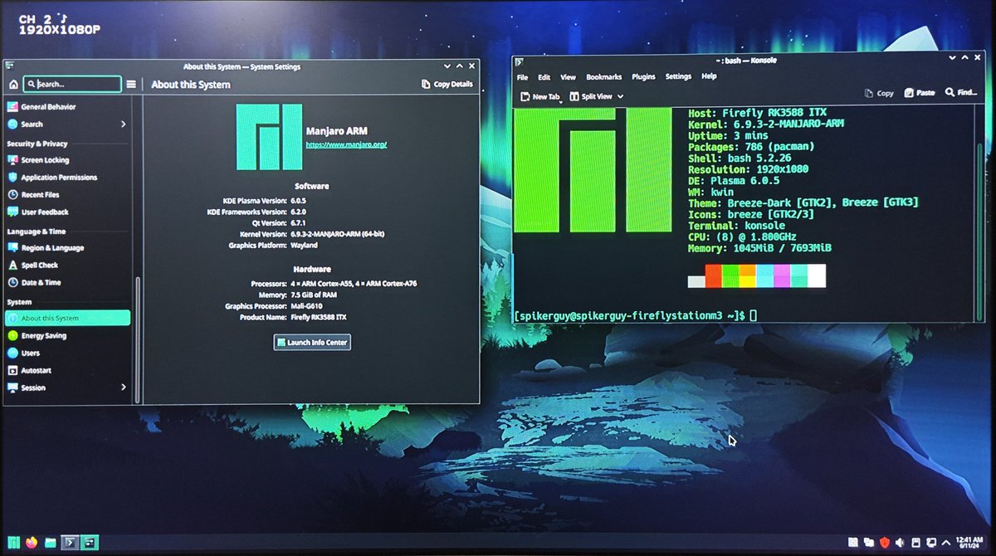The height and width of the screenshot is (556, 996).
Task: Click New Tab in Konsole toolbar
Action: [539, 96]
